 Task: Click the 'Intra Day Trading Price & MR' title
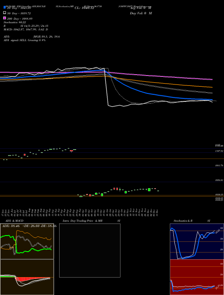pyautogui.click(x=82, y=221)
